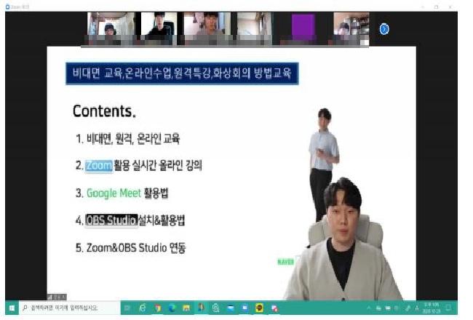Image resolution: width=473 pixels, height=320 pixels.
Task: Minimize the Zoom meeting window
Action: pyautogui.click(x=423, y=7)
